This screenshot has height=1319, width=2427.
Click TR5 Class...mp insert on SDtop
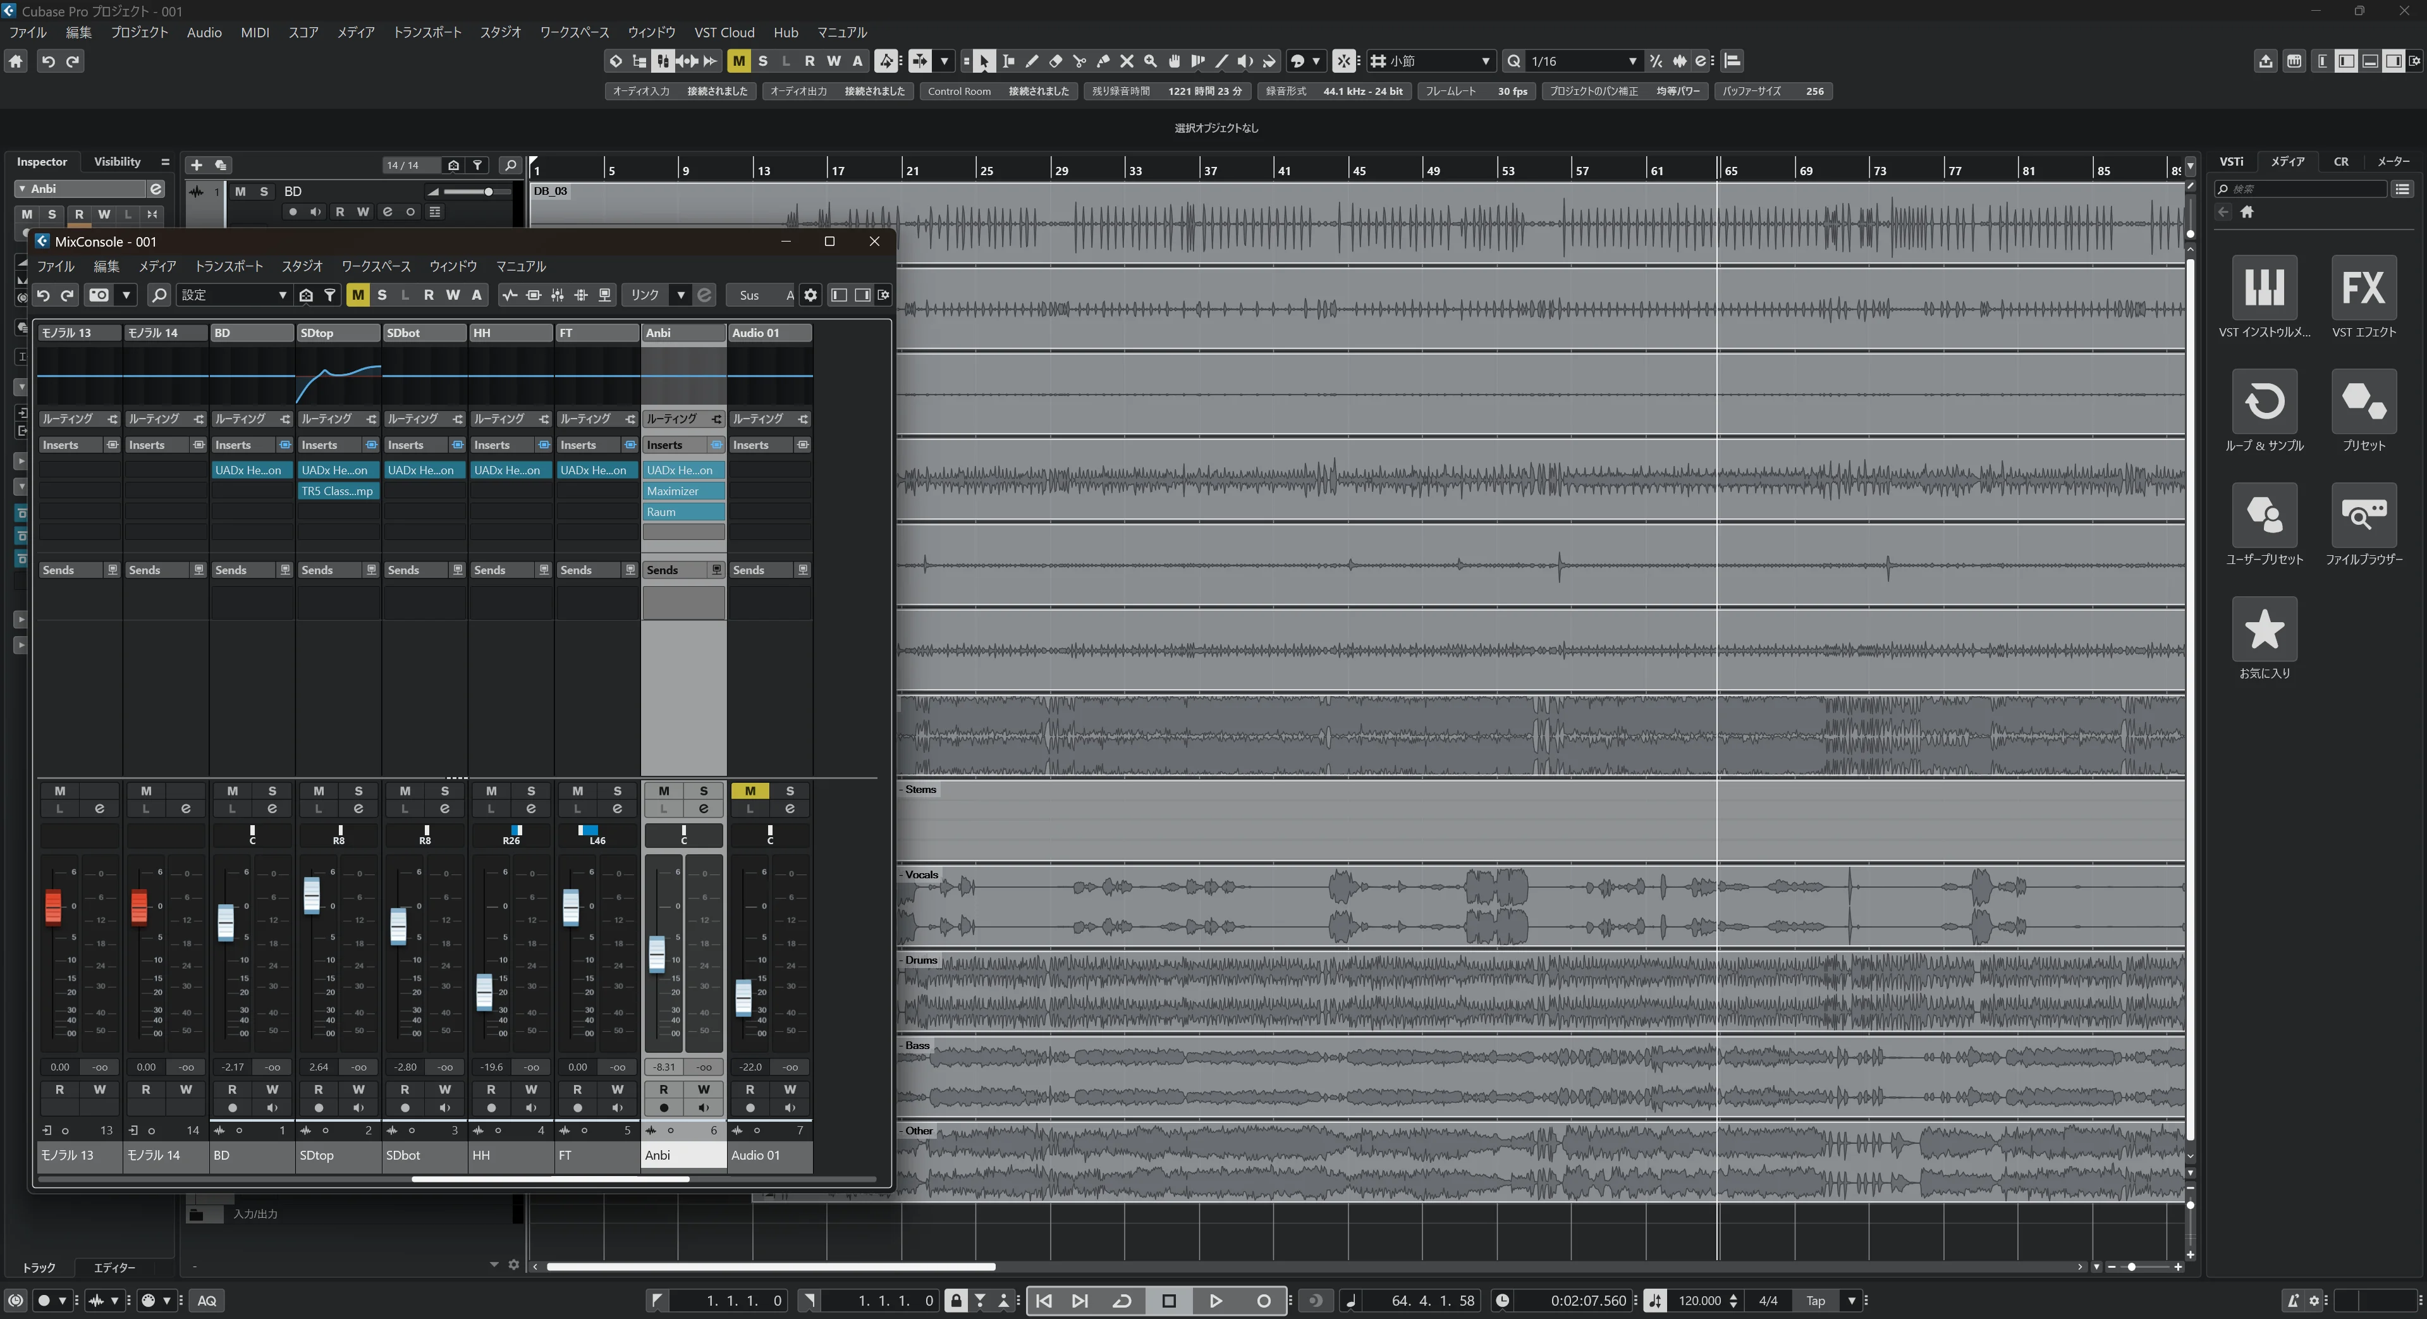tap(338, 491)
